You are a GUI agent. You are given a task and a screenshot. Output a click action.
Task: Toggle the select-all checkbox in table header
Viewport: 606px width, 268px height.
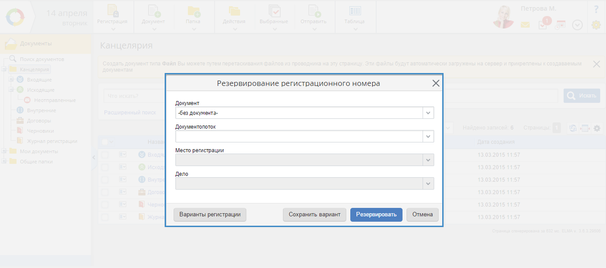[x=105, y=142]
